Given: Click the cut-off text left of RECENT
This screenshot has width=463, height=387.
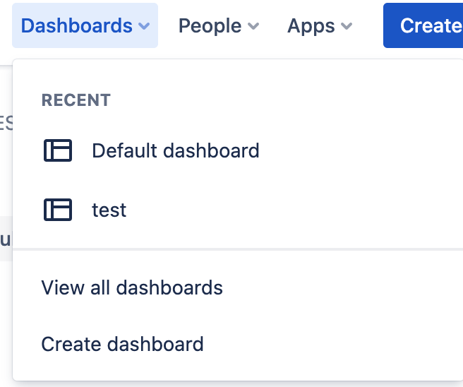Looking at the screenshot, I should pyautogui.click(x=6, y=124).
